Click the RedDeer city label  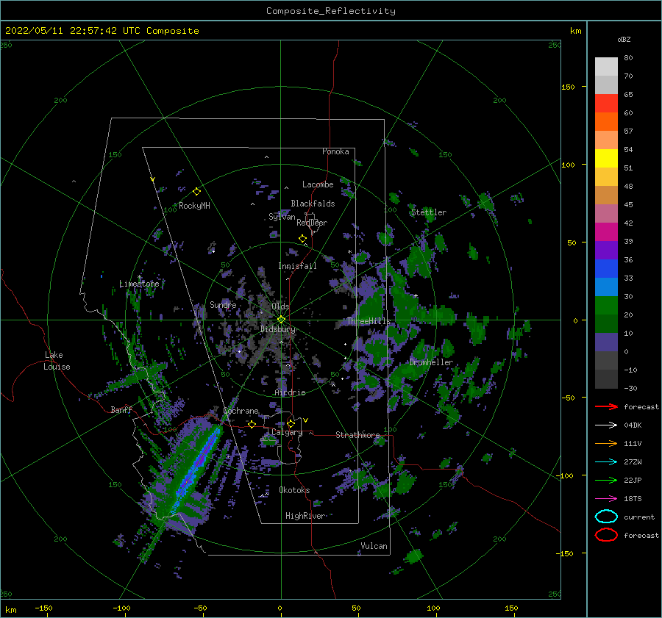point(312,223)
